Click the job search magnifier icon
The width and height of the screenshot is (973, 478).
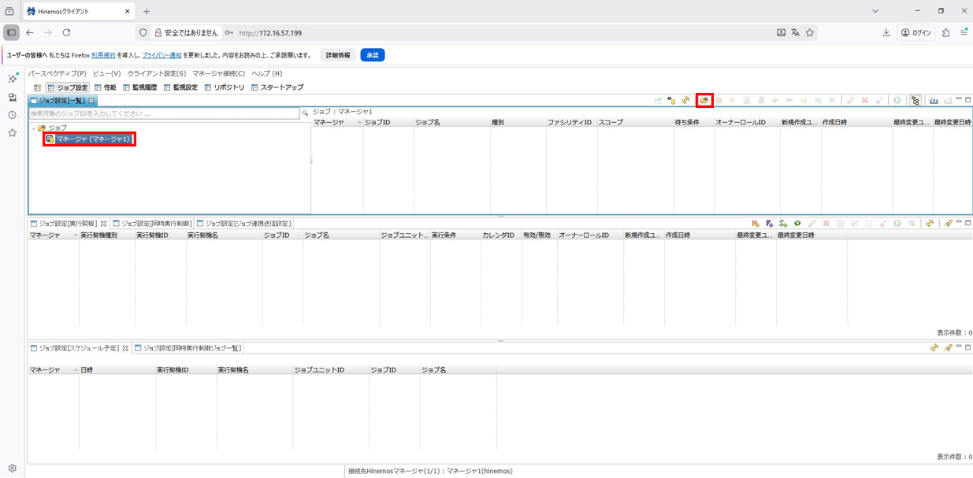(305, 113)
